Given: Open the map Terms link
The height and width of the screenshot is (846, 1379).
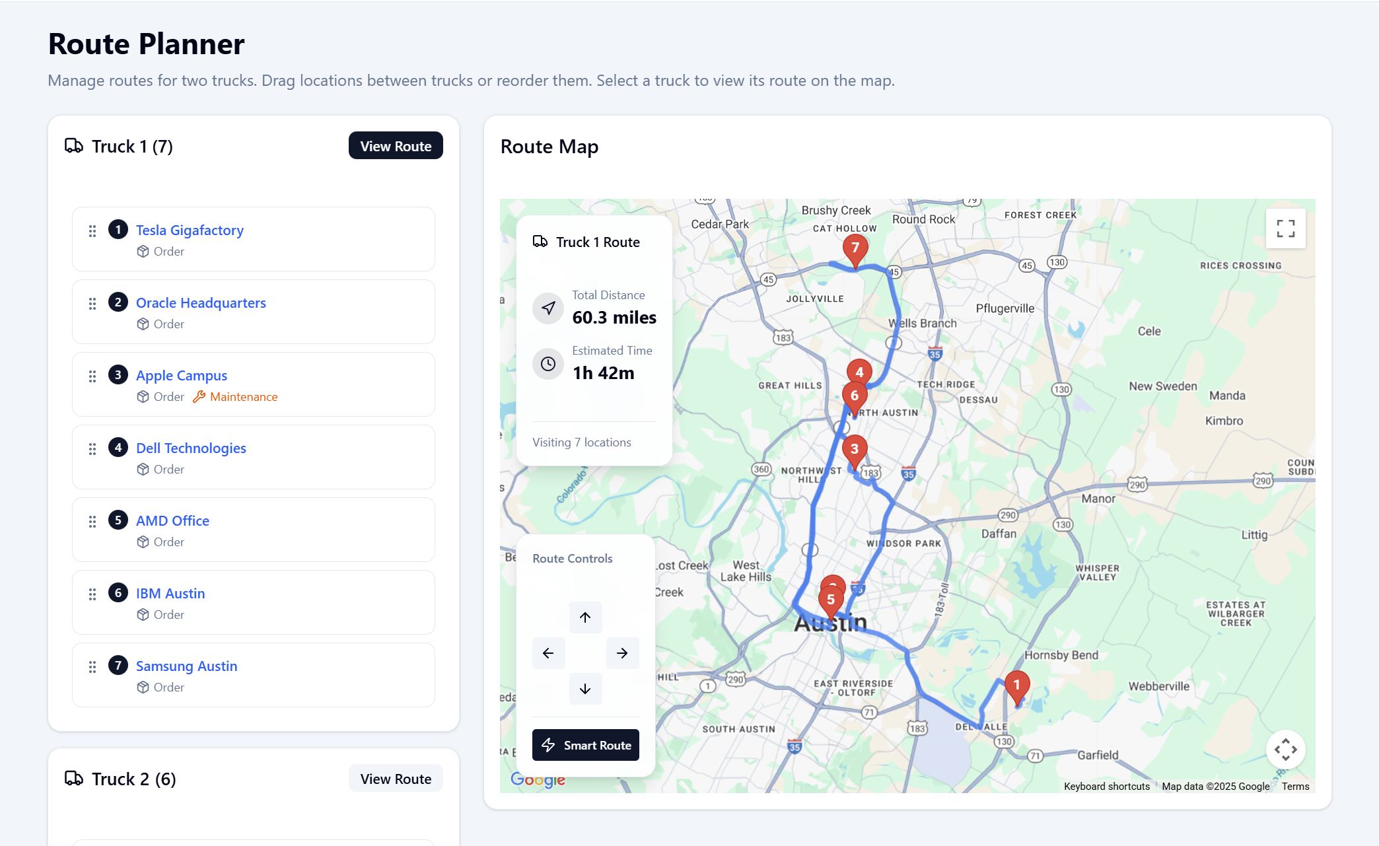Looking at the screenshot, I should (1295, 786).
